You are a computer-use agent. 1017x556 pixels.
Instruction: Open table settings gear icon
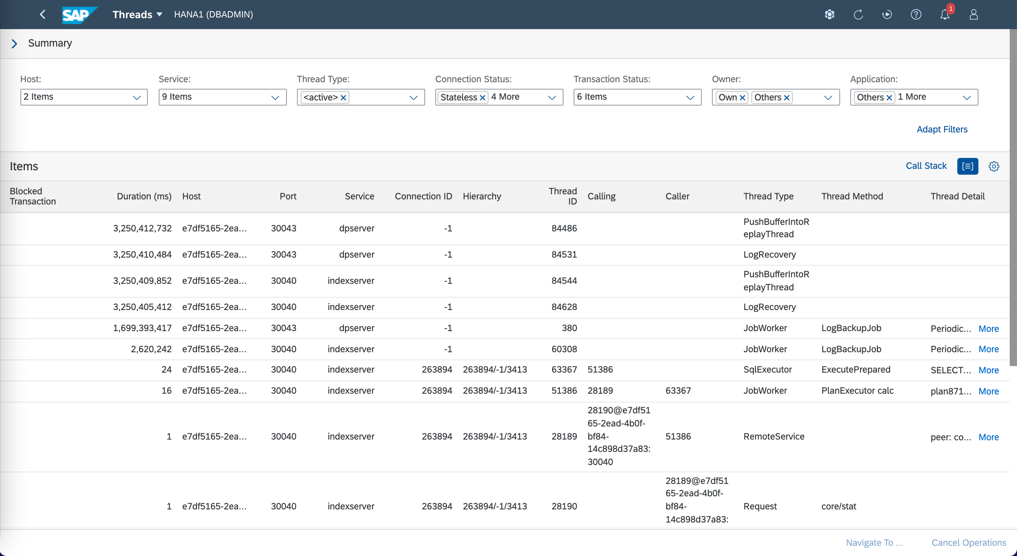[994, 166]
